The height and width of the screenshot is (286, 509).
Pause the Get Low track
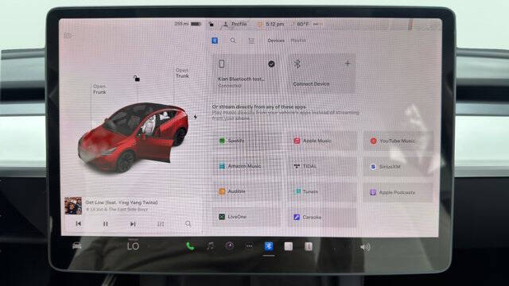point(105,224)
